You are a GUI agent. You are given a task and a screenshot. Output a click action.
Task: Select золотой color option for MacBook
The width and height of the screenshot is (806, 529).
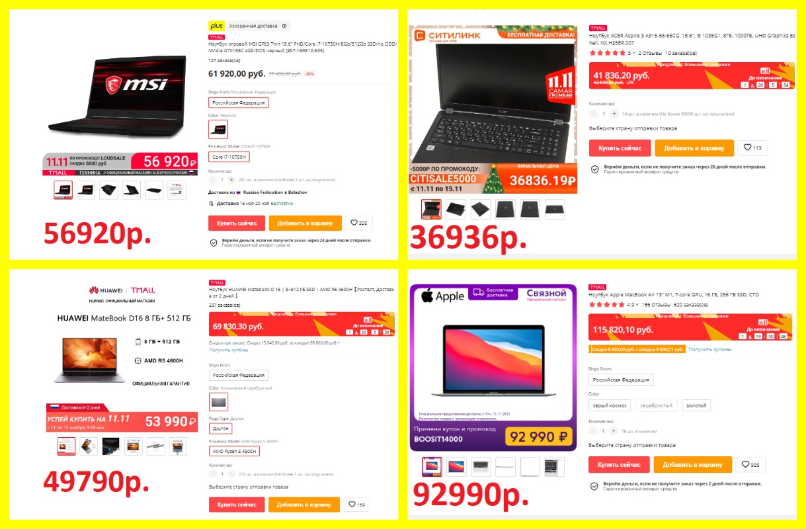click(696, 405)
